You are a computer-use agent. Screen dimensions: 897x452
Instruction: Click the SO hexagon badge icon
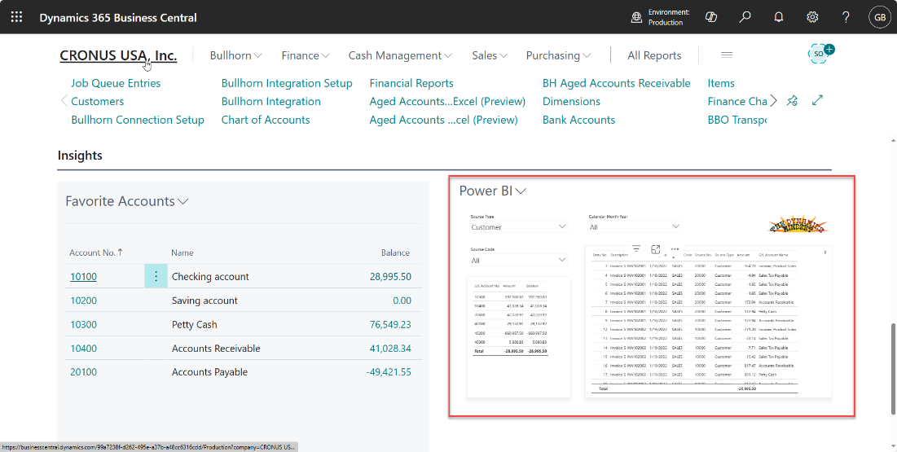click(820, 54)
